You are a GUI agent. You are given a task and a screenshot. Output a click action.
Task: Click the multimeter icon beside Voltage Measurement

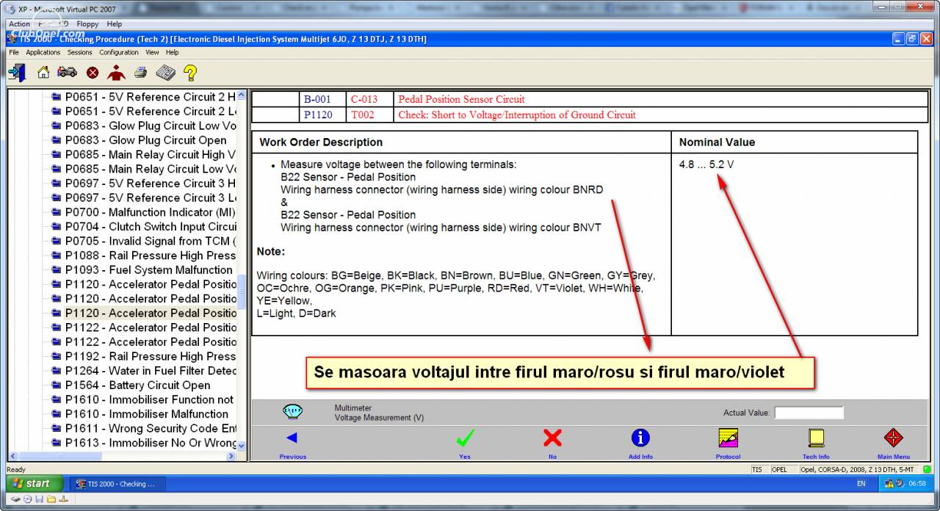(x=293, y=412)
